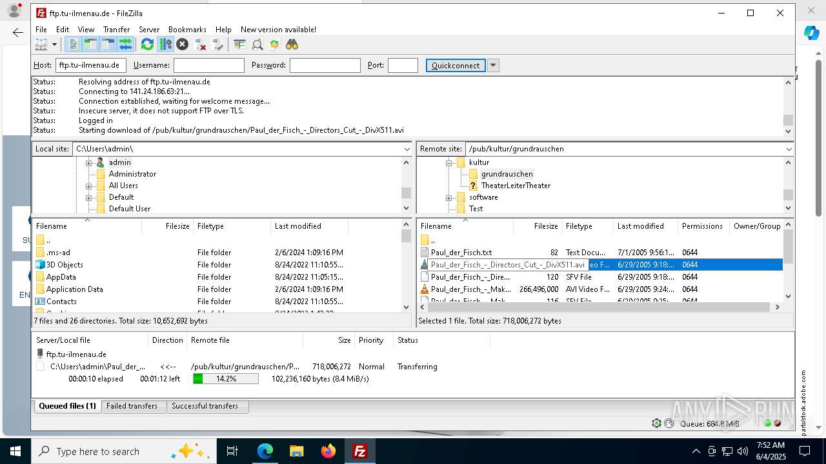This screenshot has width=826, height=464.
Task: Sort local files by Filetype header
Action: pyautogui.click(x=232, y=226)
